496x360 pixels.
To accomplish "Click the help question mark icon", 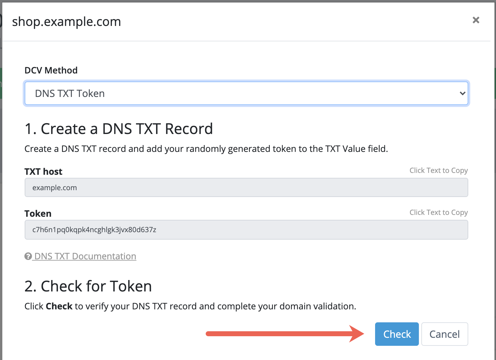I will [x=28, y=256].
